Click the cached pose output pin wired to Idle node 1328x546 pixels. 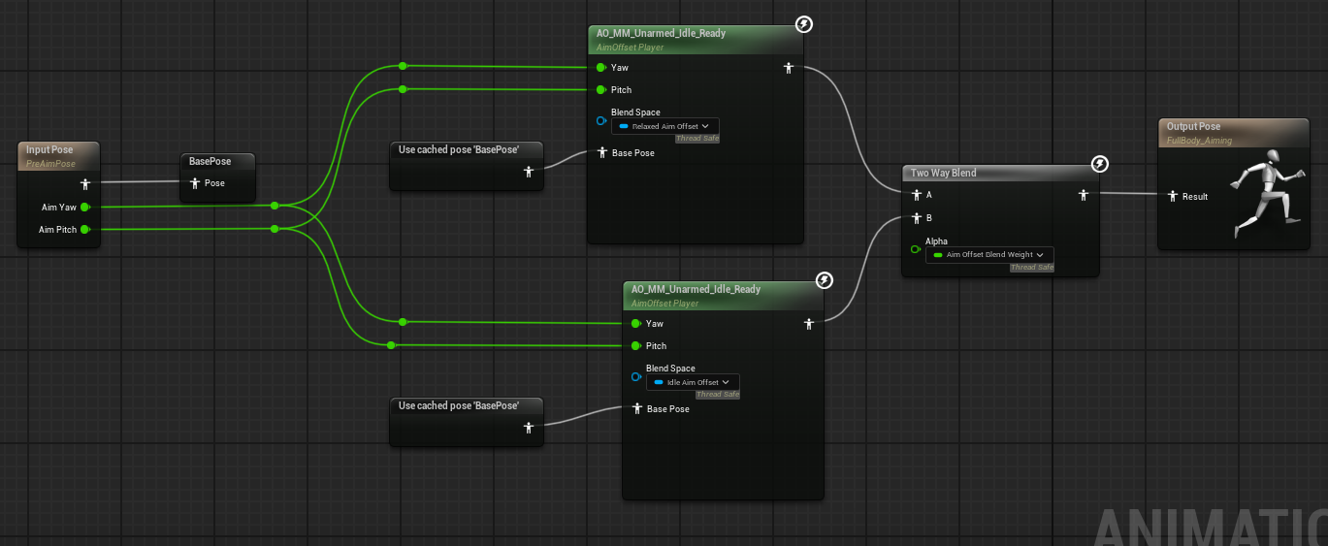pyautogui.click(x=529, y=428)
